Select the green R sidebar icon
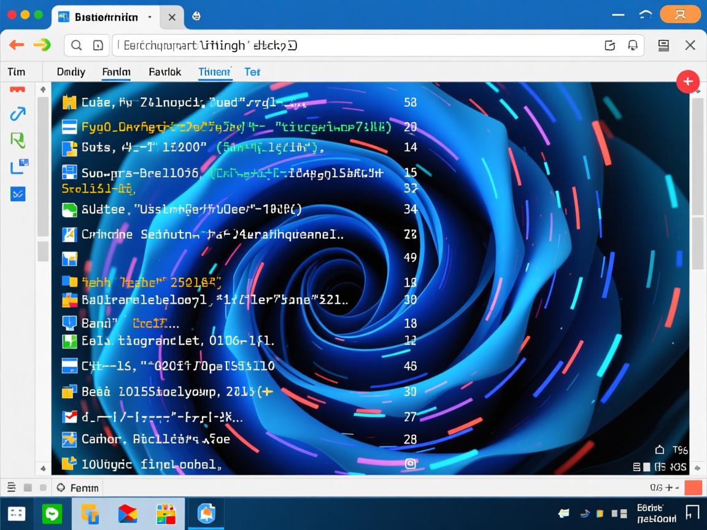The width and height of the screenshot is (707, 530). [x=18, y=140]
